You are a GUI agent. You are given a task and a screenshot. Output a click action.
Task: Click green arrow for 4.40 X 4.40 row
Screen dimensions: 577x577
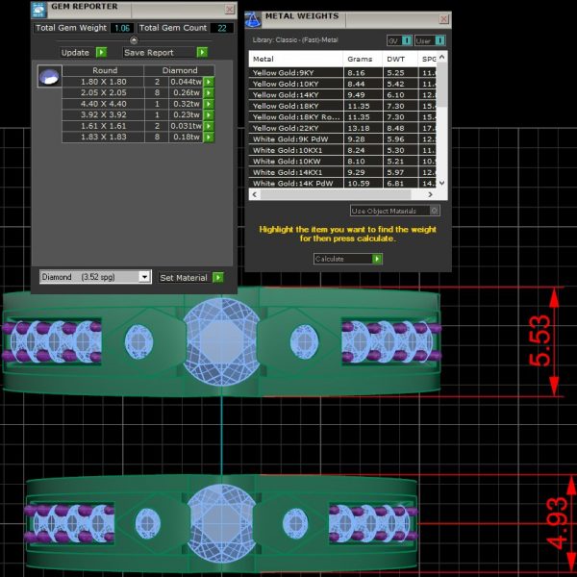[209, 104]
